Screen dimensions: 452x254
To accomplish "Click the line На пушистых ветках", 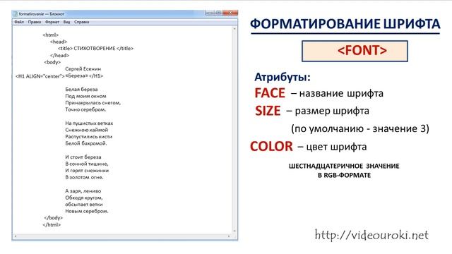I will click(x=89, y=123).
